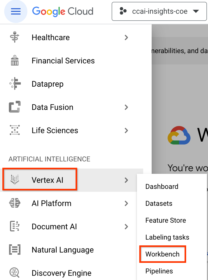Click the Natural Language icon

point(15,249)
